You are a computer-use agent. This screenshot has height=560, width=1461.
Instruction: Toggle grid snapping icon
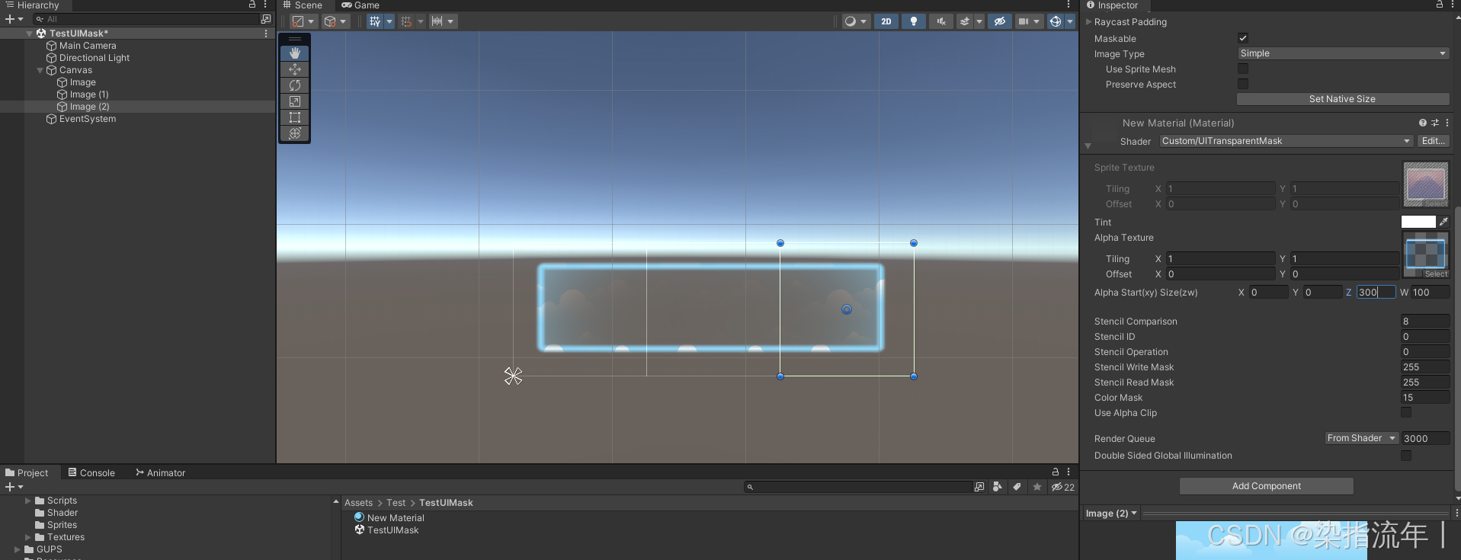pos(406,21)
